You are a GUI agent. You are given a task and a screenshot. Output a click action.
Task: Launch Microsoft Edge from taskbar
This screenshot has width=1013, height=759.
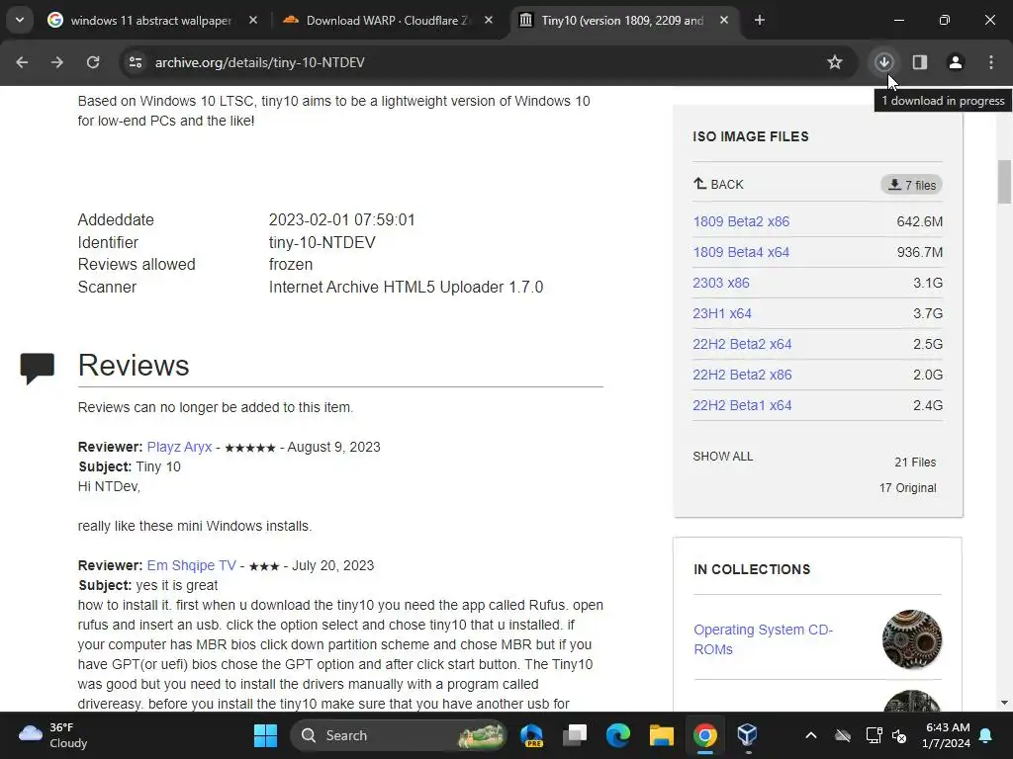pos(618,735)
